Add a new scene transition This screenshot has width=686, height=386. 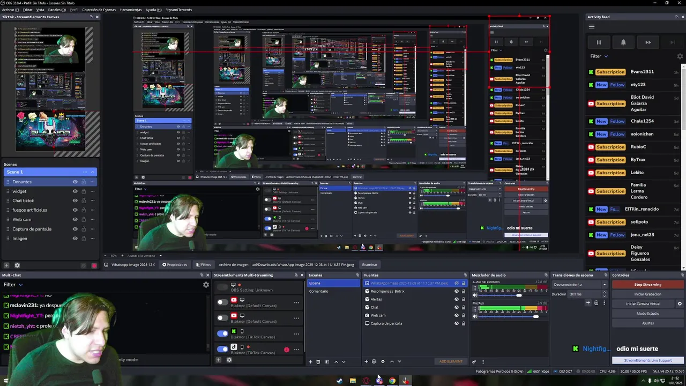point(588,303)
